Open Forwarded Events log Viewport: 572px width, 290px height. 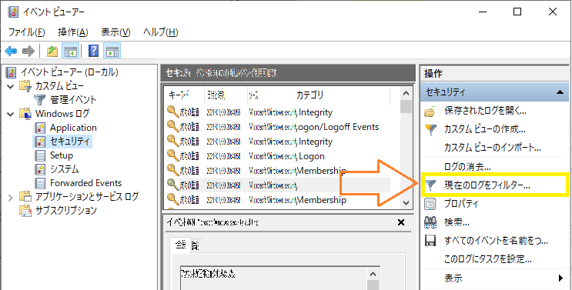click(x=85, y=183)
